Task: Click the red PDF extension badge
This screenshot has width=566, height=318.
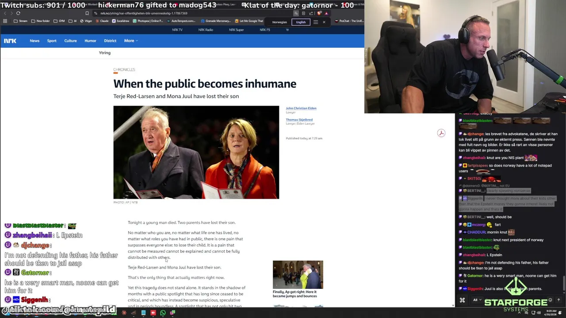Action: coord(441,133)
